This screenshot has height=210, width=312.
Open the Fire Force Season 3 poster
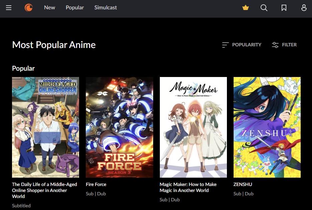[119, 127]
